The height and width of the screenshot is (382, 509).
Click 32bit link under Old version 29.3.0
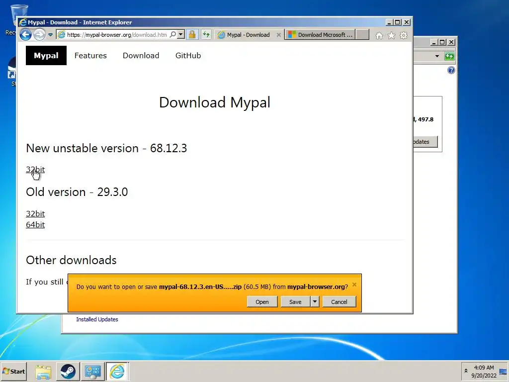[x=35, y=214]
